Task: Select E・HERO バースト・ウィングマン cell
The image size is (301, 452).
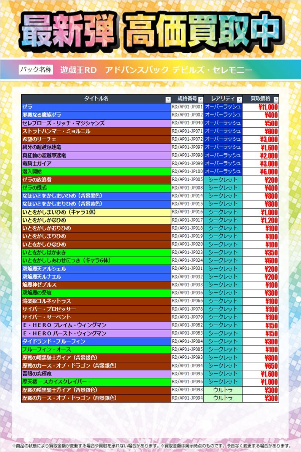Action: (x=96, y=334)
